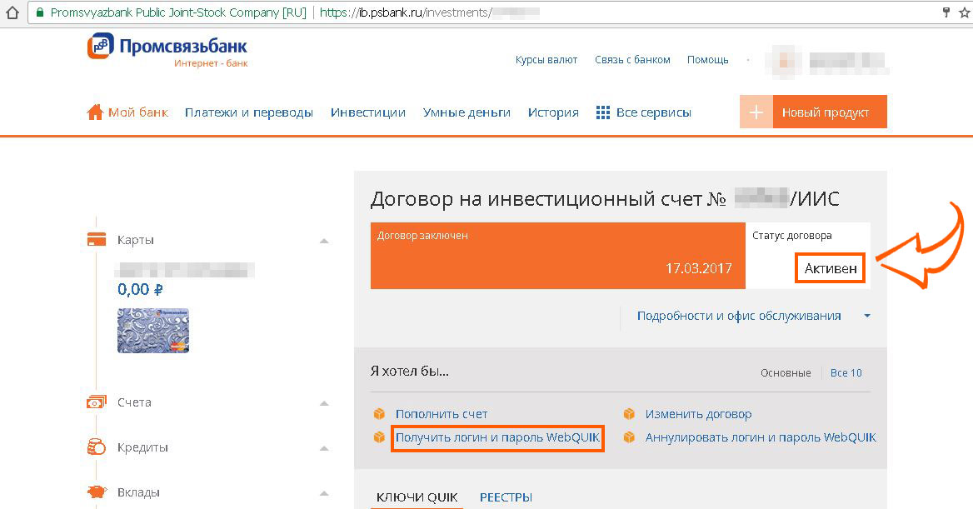Click the Вклады piggy bank icon
This screenshot has height=509, width=973.
click(x=96, y=492)
